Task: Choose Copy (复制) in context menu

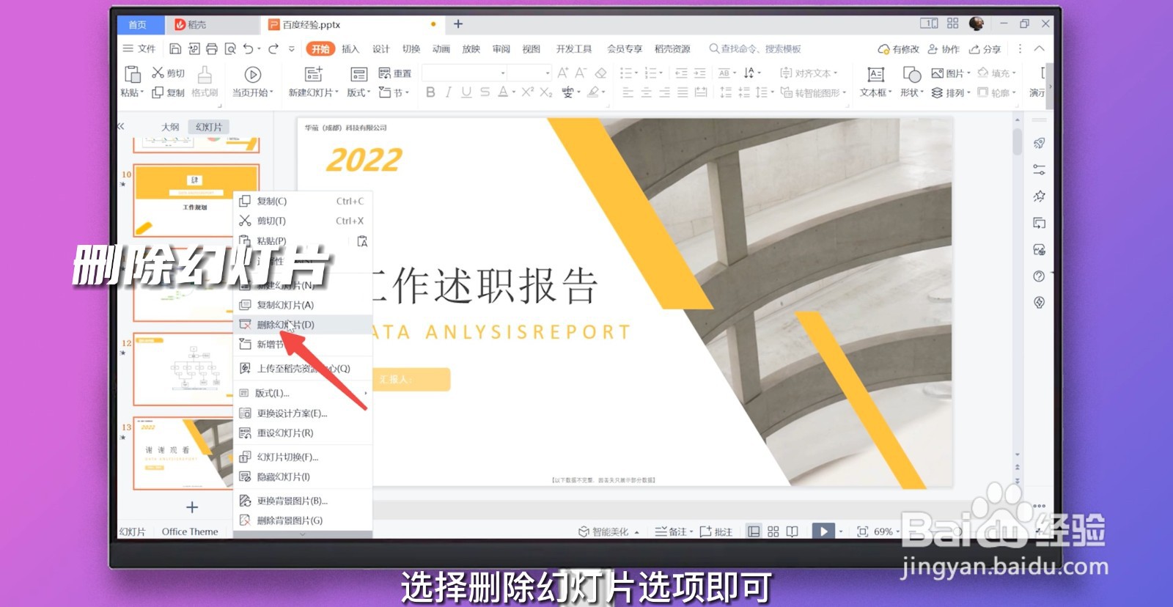Action: click(304, 201)
